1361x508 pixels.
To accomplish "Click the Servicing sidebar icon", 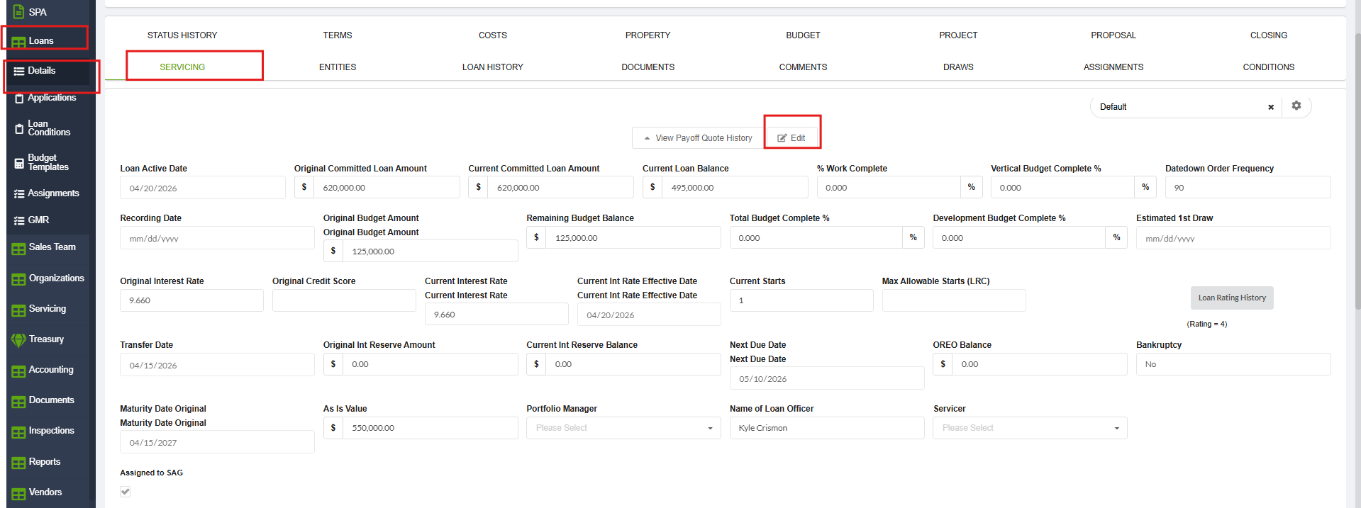I will [19, 310].
